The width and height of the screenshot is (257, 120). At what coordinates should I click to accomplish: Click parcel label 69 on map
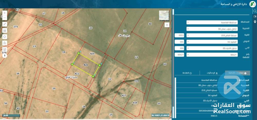point(165,64)
